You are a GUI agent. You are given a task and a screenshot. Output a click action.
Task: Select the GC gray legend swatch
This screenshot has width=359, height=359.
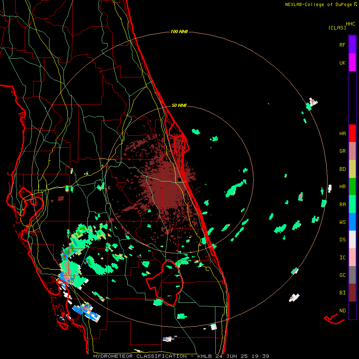pyautogui.click(x=352, y=275)
